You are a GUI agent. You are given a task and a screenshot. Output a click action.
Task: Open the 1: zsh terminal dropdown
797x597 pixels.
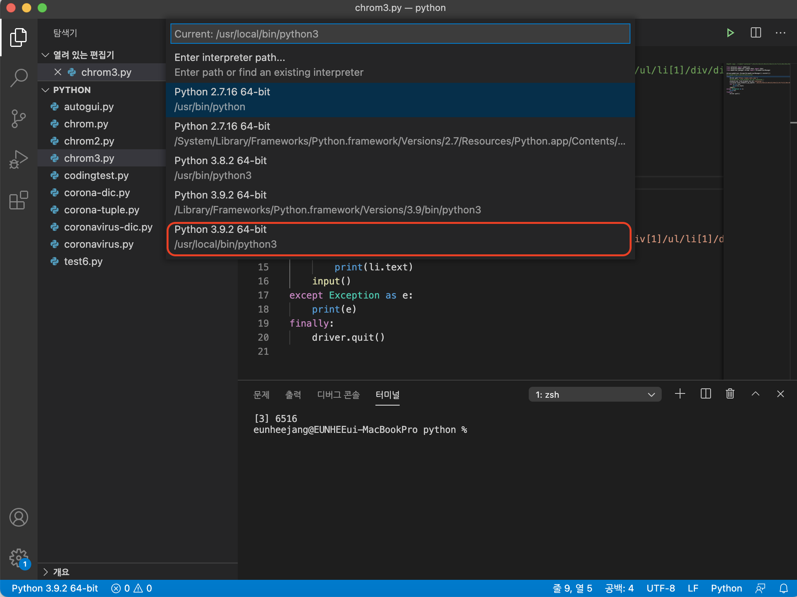(594, 395)
